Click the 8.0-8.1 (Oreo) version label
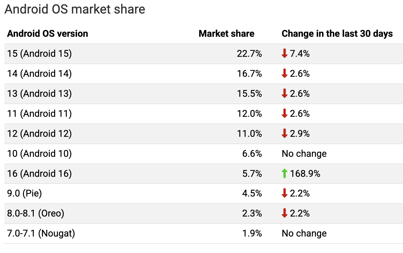Viewport: 403px width, 253px height. (36, 213)
